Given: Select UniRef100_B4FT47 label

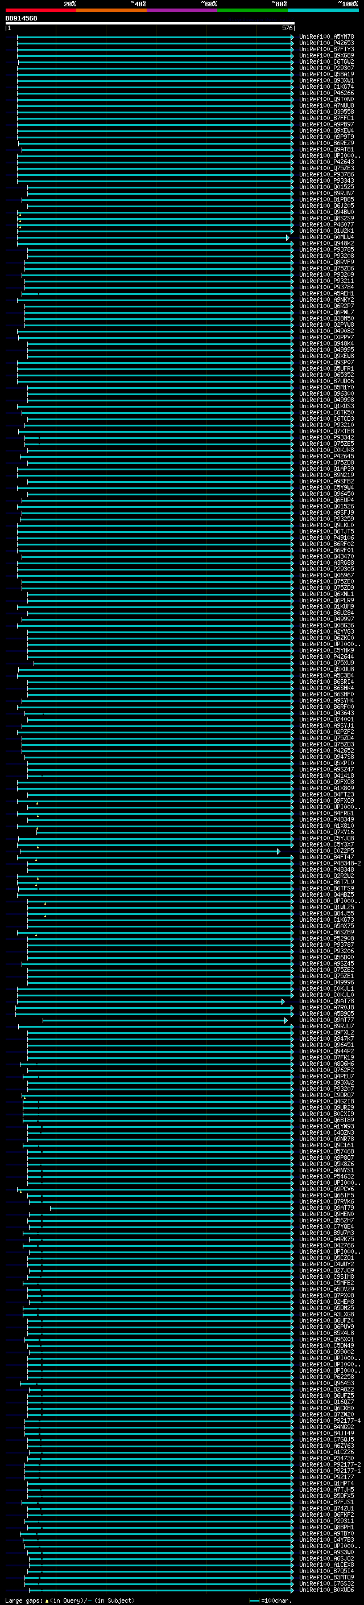Looking at the screenshot, I should [326, 857].
